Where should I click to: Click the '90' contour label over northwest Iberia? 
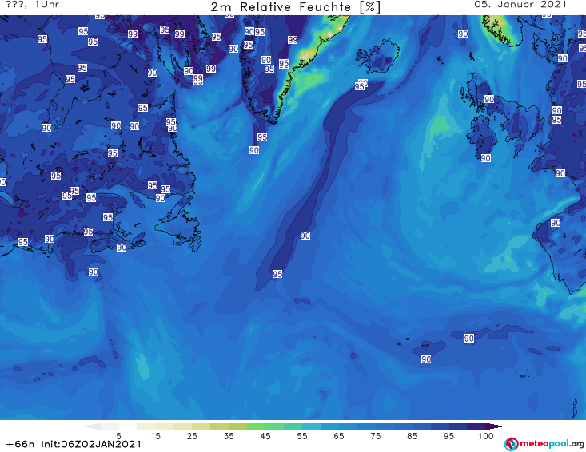556,223
